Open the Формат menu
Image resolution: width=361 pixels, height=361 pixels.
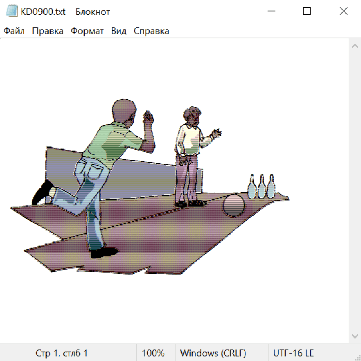87,31
